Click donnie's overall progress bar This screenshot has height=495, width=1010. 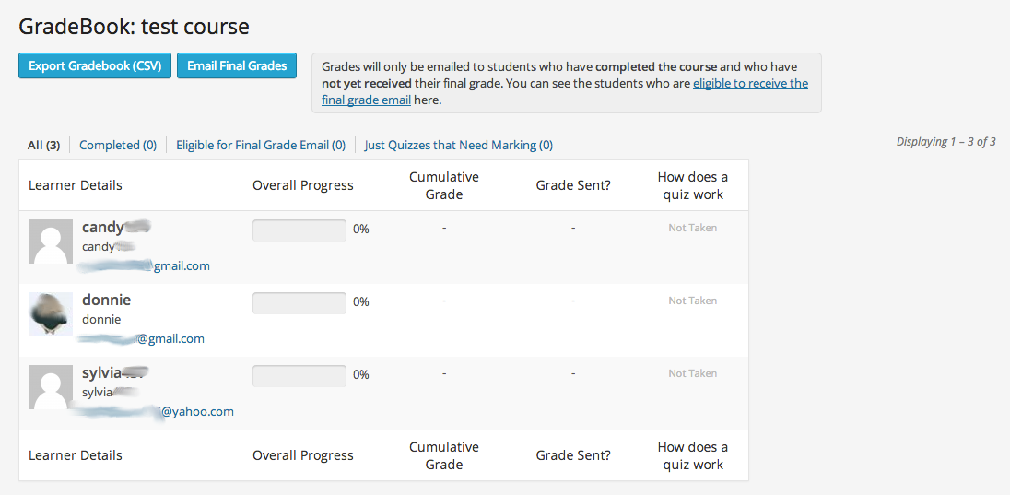tap(299, 302)
